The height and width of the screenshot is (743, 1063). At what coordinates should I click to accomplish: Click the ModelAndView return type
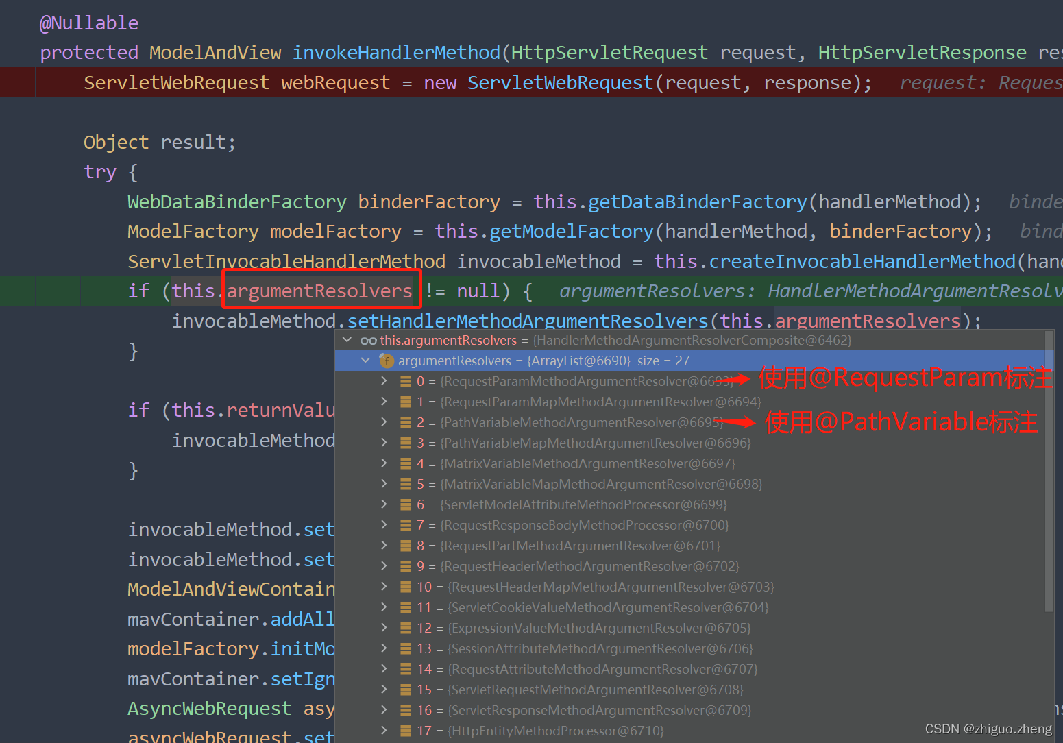coord(215,53)
